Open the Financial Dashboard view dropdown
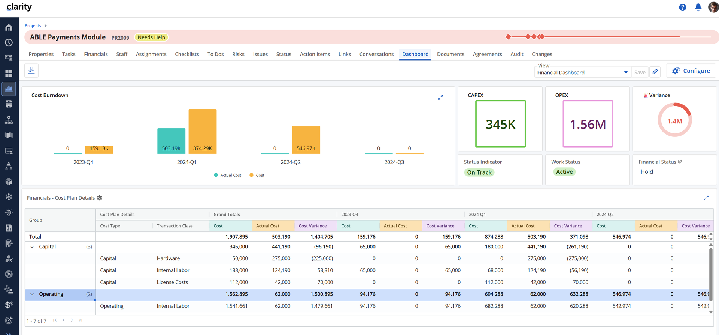The height and width of the screenshot is (335, 719). [582, 73]
